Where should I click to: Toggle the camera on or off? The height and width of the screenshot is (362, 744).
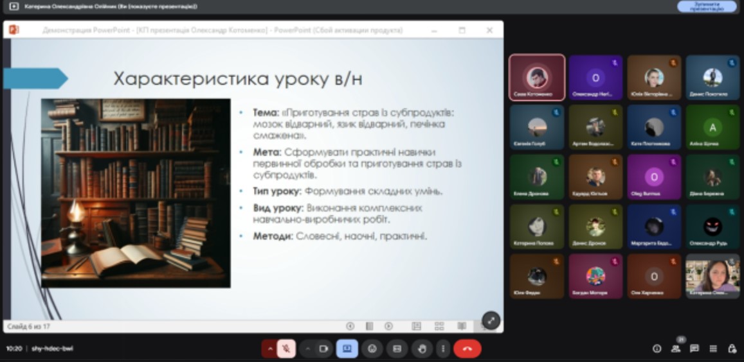point(324,349)
